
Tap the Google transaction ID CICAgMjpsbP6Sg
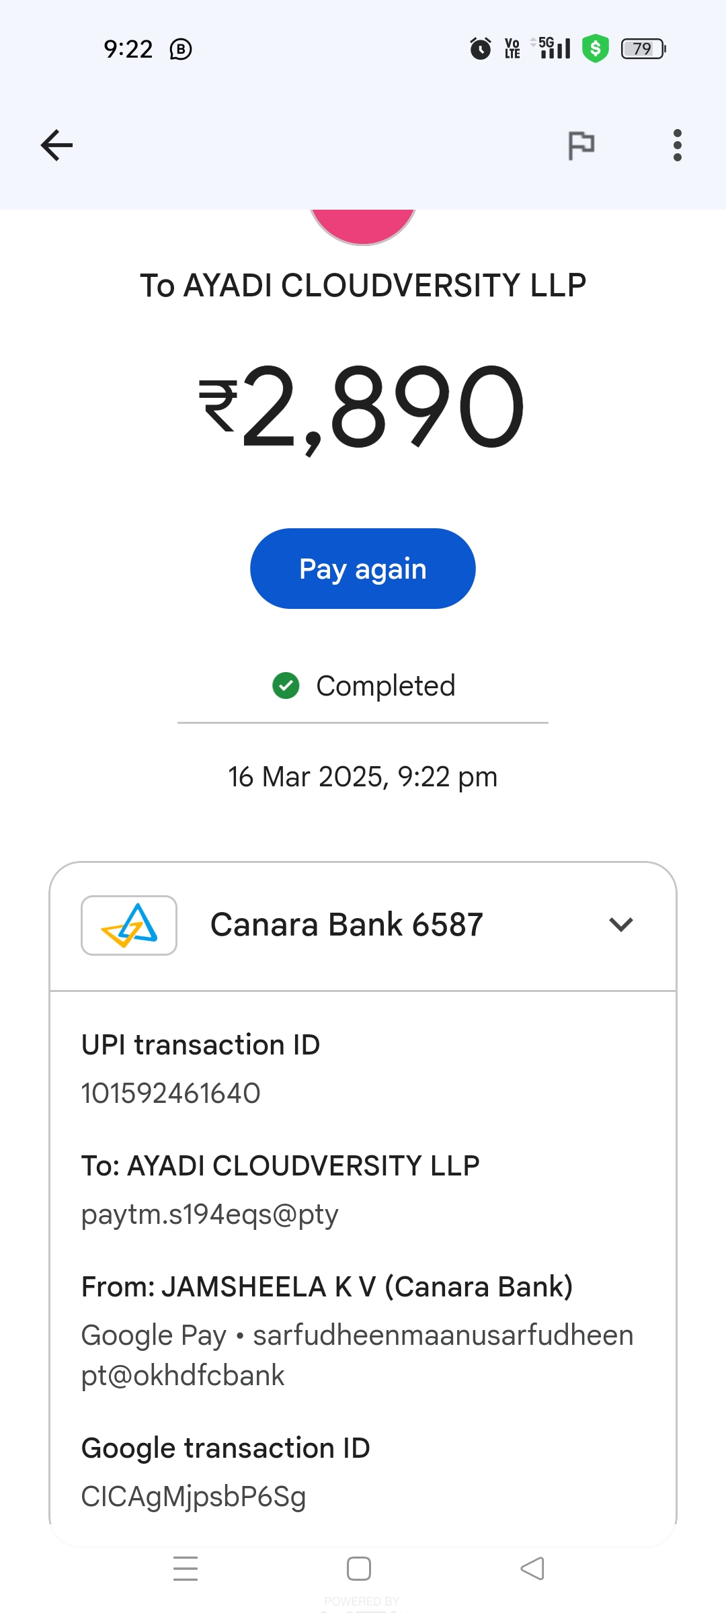(194, 1497)
